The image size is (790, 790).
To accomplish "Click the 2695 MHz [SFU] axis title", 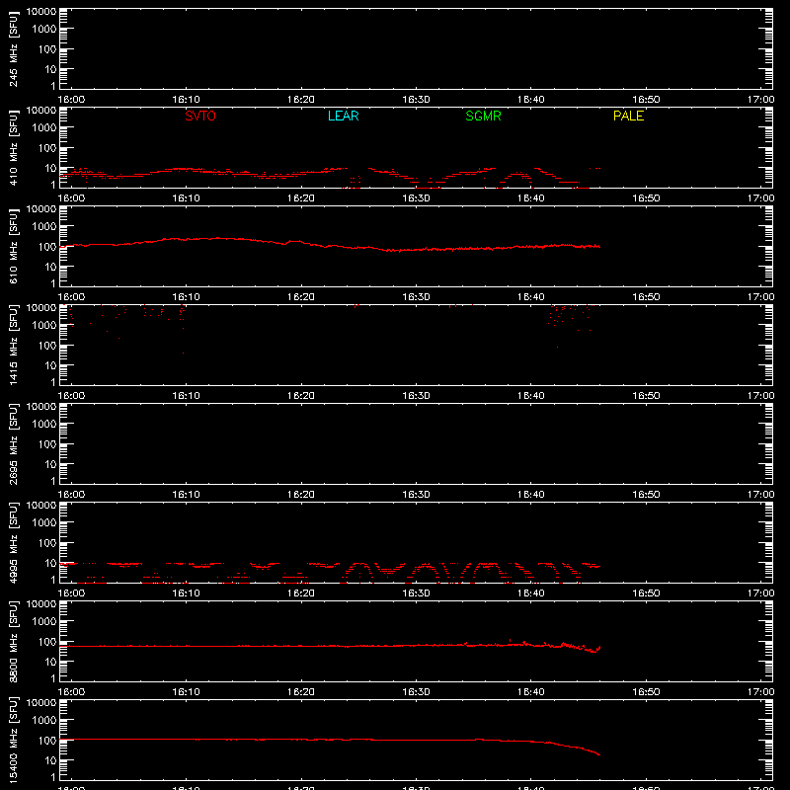I will 13,443.
